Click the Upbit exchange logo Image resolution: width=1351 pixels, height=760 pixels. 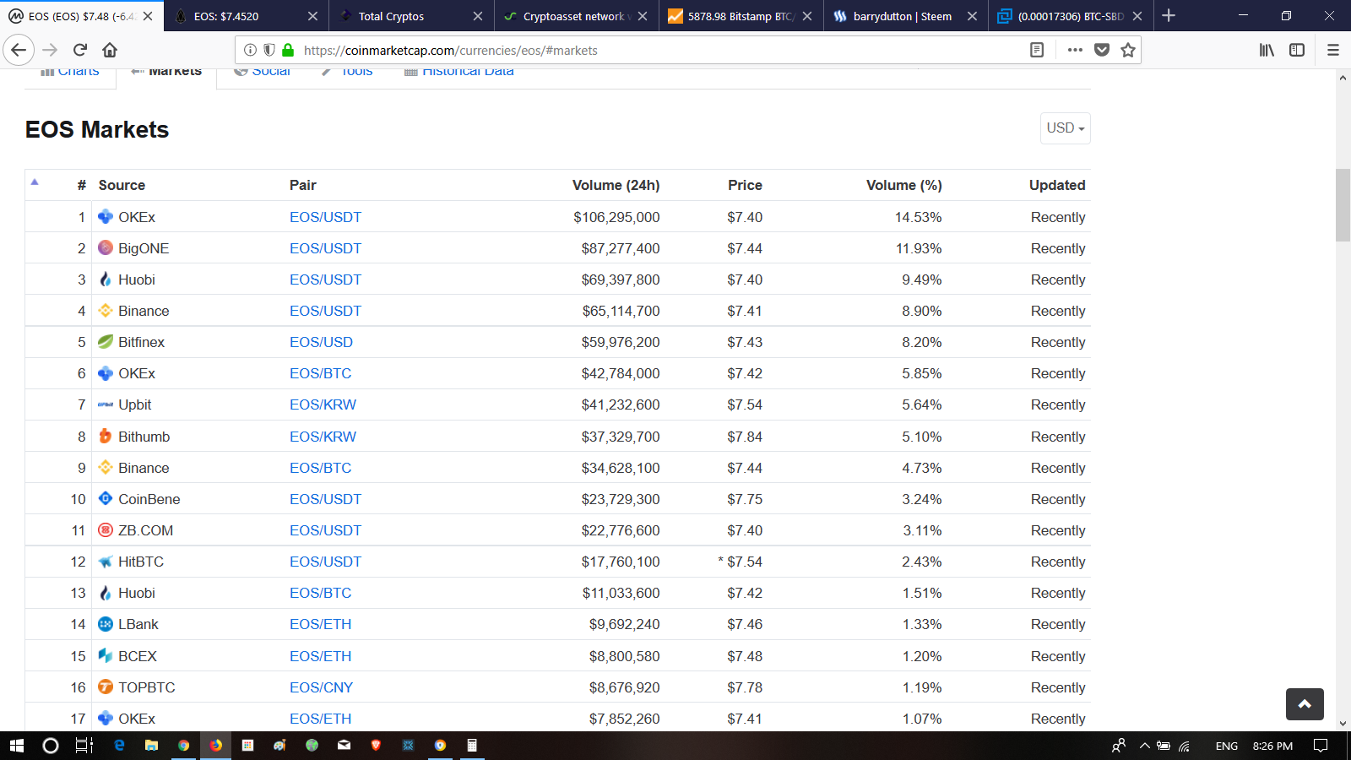[x=106, y=404]
